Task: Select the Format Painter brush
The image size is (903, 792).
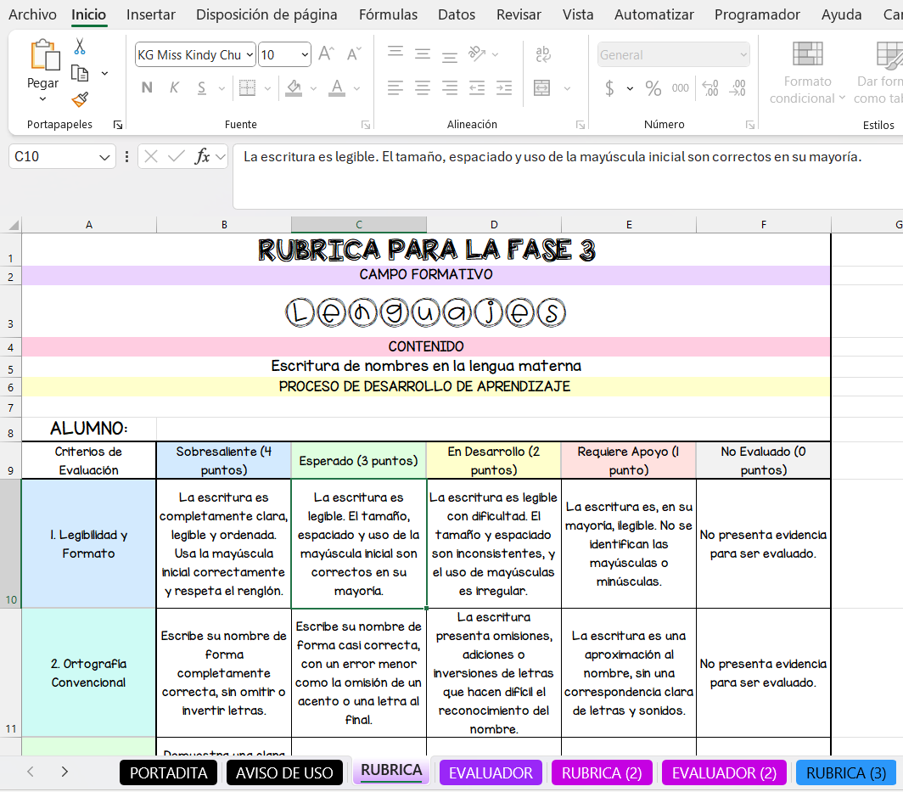Action: pyautogui.click(x=80, y=100)
